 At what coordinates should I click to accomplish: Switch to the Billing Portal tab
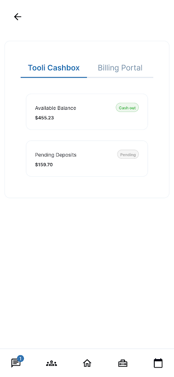(120, 68)
